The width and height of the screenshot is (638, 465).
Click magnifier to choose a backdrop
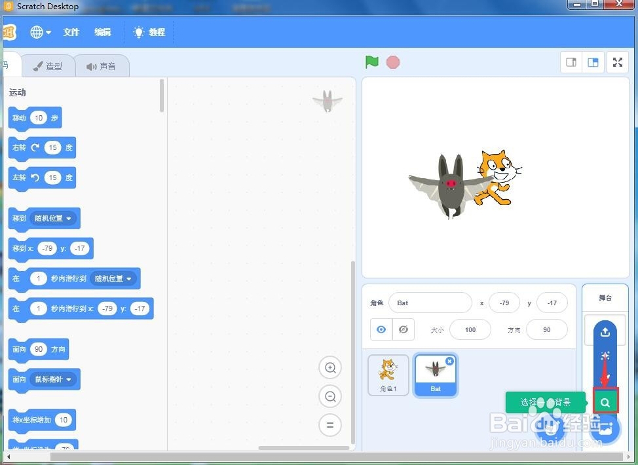[605, 402]
